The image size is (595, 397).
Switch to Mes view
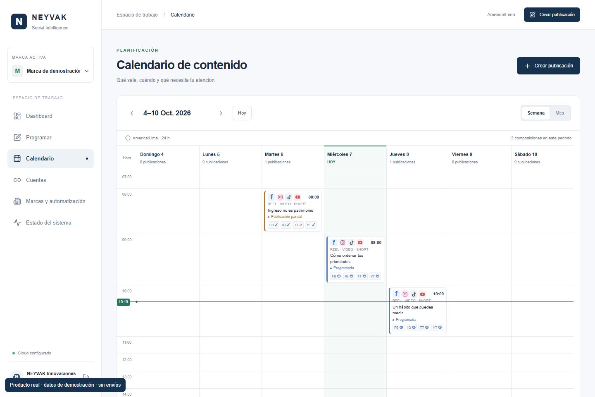click(559, 113)
